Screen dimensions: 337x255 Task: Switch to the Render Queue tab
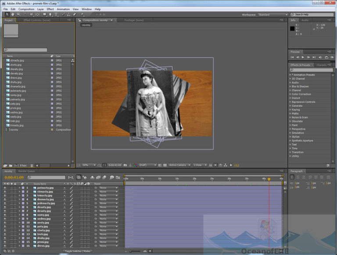[x=25, y=171]
